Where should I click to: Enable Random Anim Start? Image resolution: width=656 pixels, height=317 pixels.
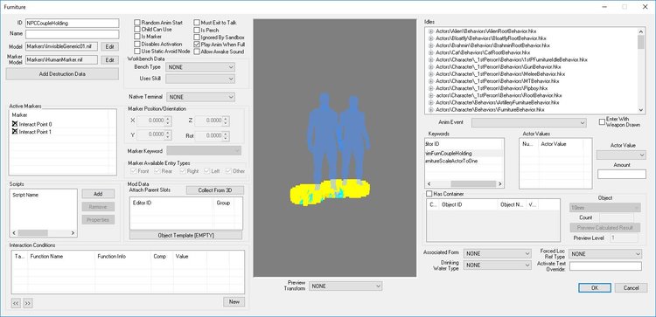coord(136,23)
